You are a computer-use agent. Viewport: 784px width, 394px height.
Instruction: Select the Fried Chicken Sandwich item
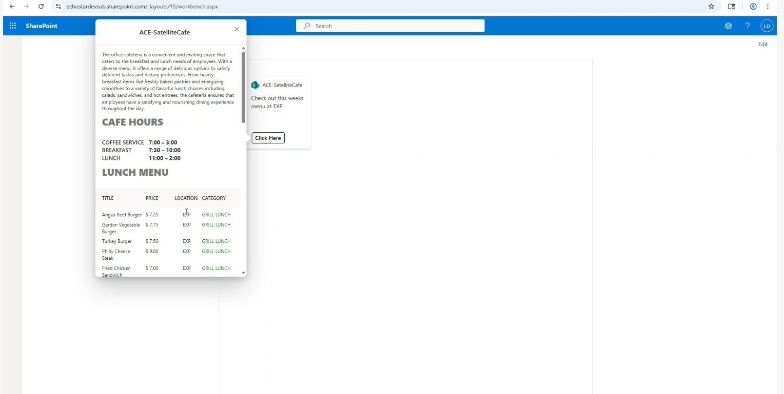click(116, 272)
